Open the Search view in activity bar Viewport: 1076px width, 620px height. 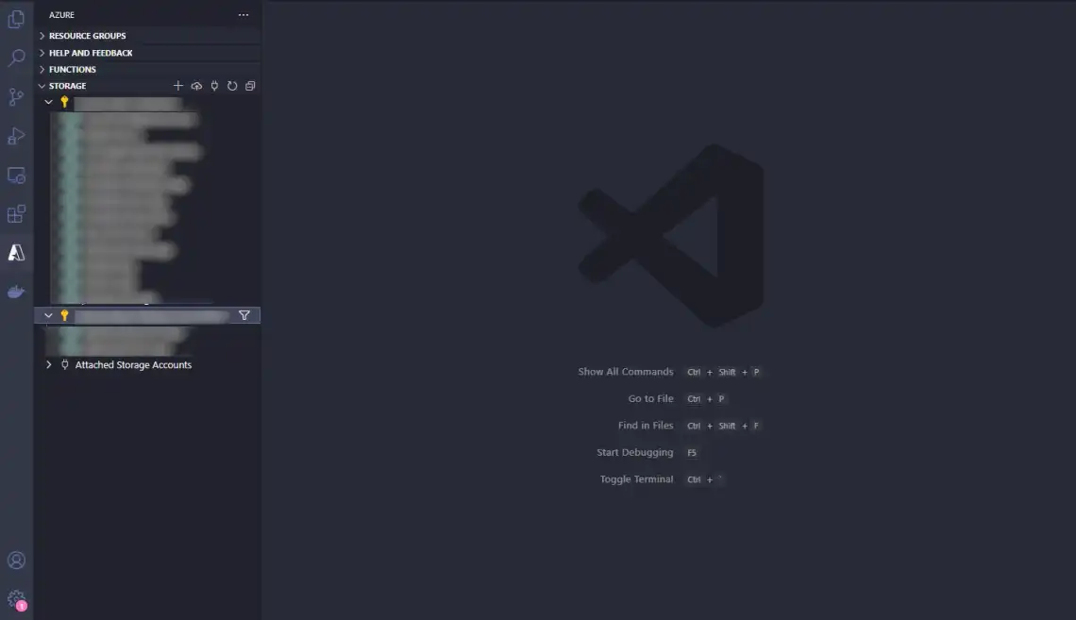click(x=16, y=58)
